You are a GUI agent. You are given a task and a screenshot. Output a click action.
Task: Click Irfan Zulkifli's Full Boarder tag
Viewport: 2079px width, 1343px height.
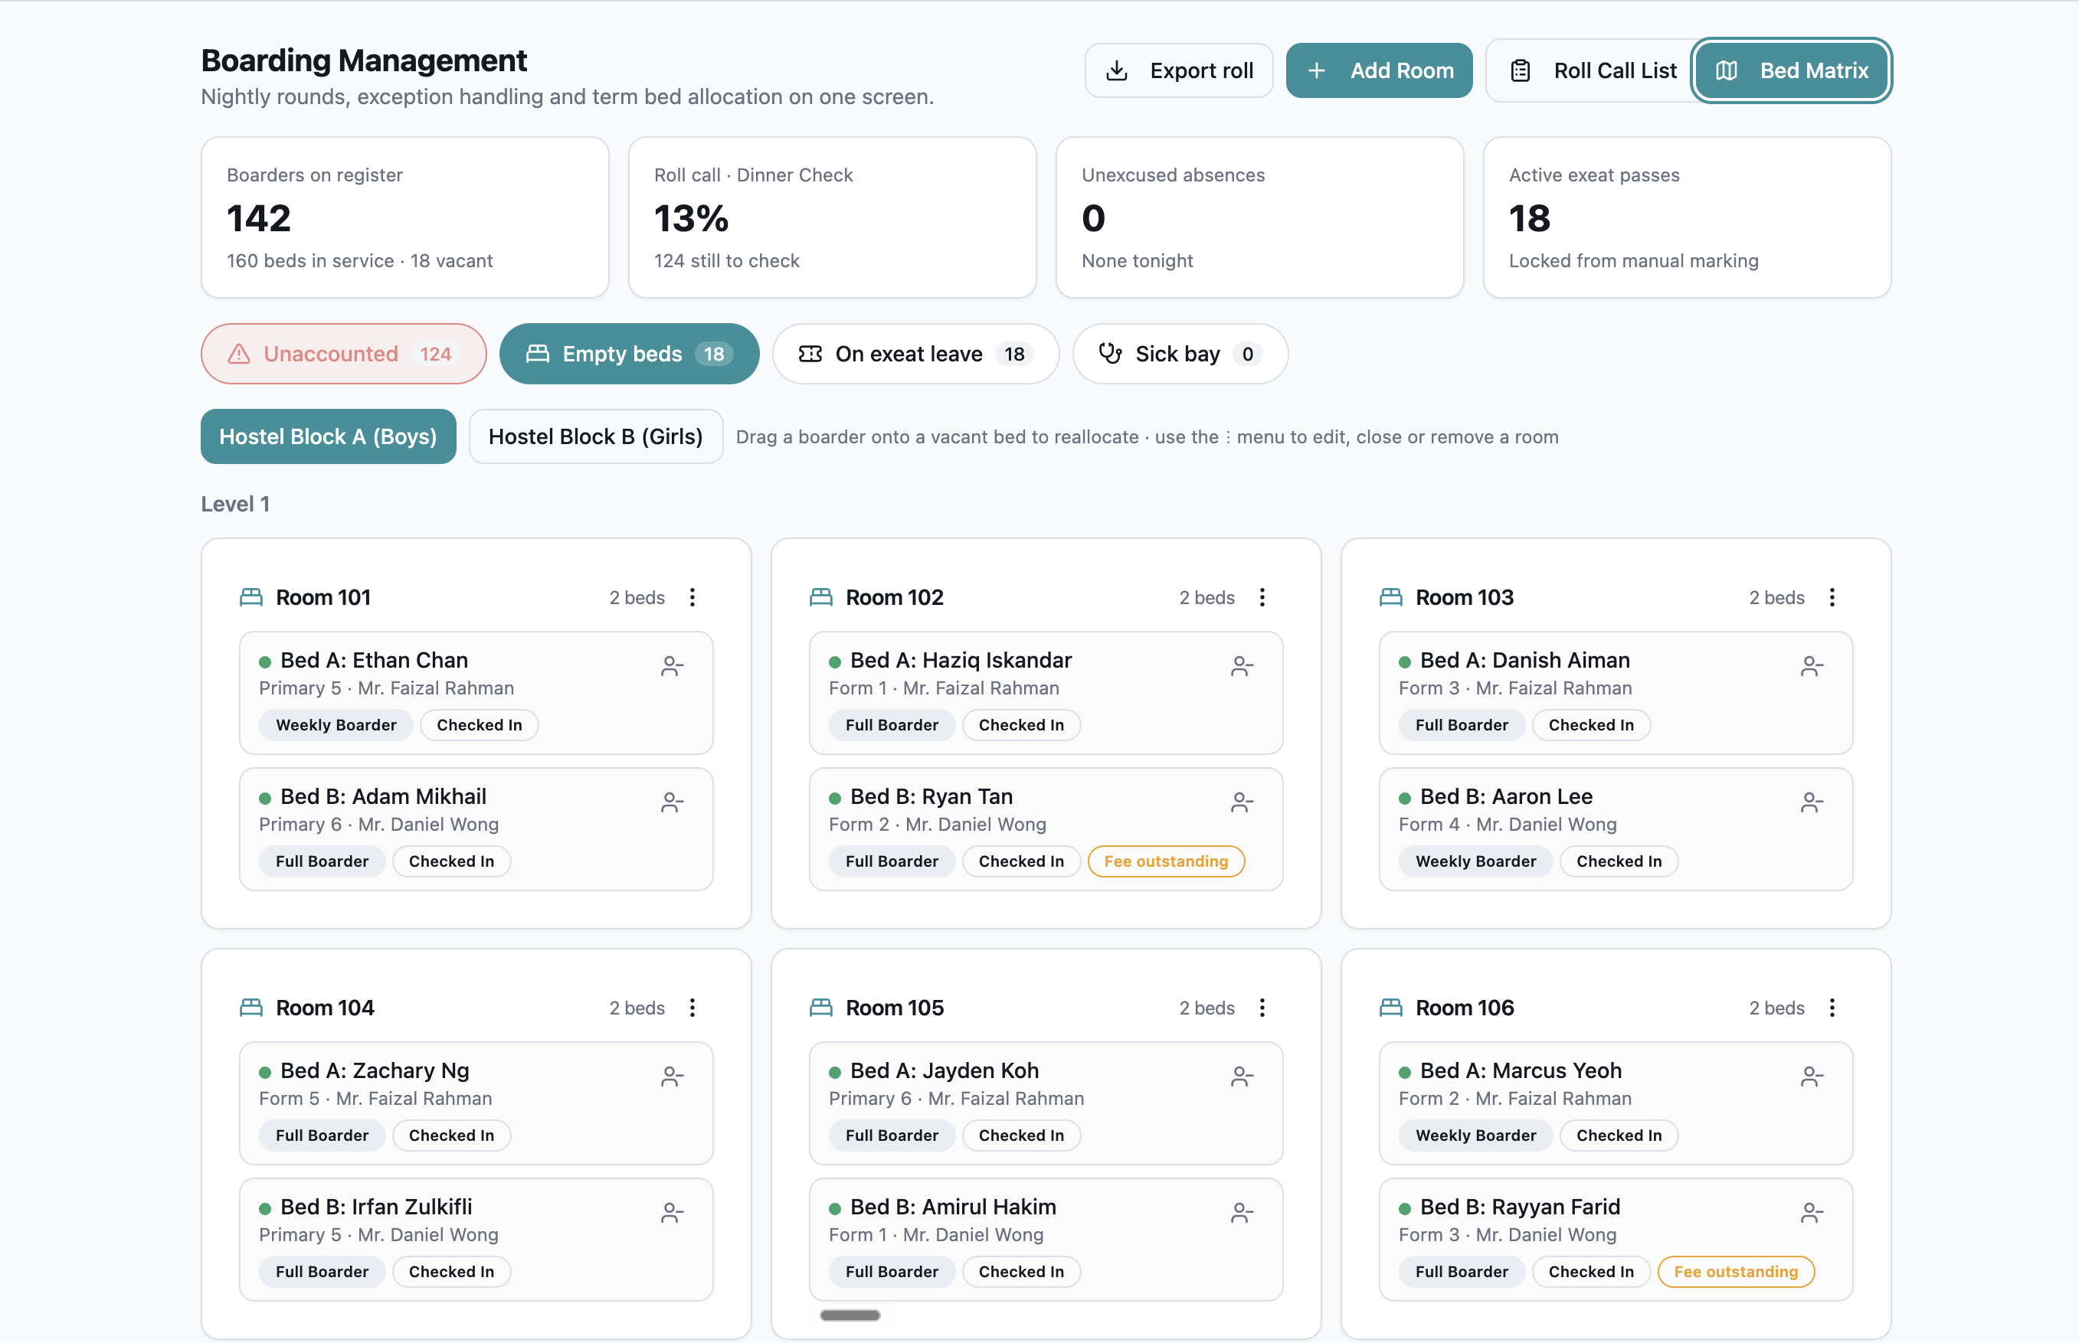322,1273
